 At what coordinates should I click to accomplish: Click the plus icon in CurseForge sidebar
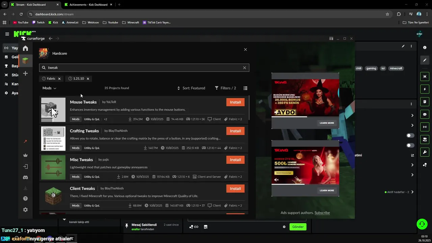pos(25,74)
